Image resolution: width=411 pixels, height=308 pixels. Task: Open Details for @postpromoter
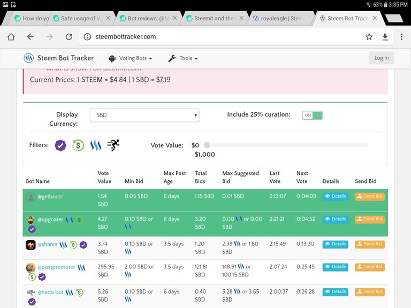click(x=335, y=266)
